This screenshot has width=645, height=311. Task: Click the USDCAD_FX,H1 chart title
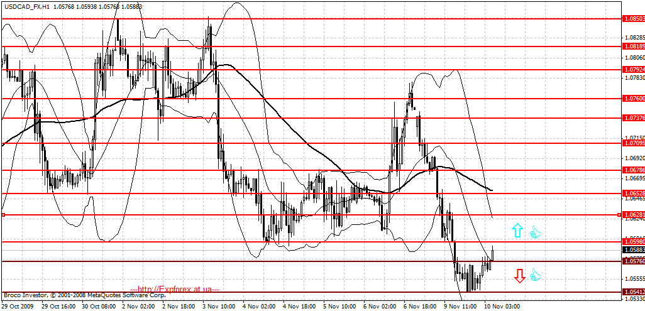(25, 6)
